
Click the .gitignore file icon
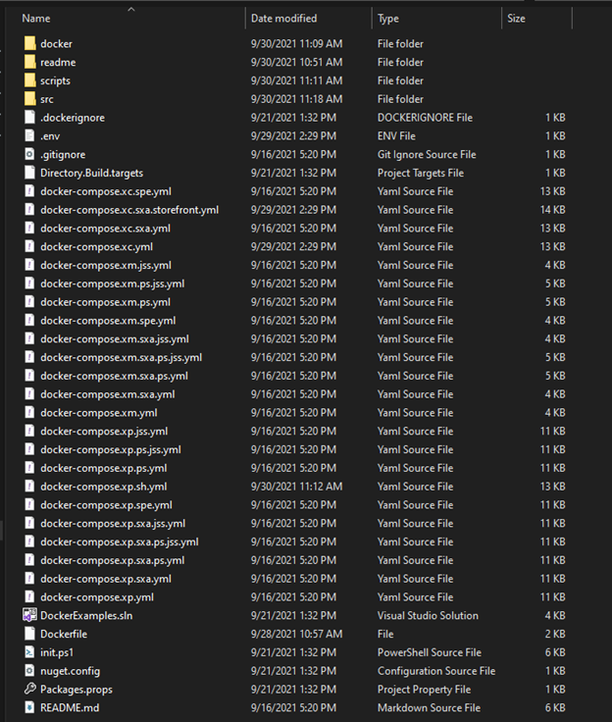coord(30,154)
